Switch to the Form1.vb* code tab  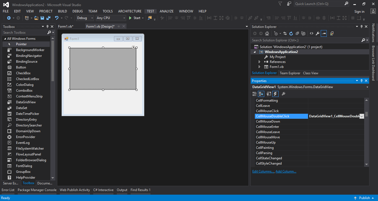click(x=66, y=27)
